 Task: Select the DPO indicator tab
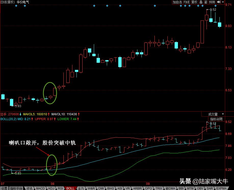[149, 188]
